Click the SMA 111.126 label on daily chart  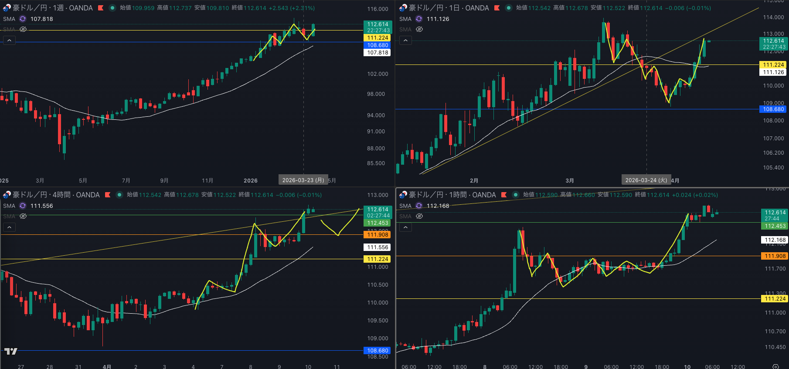pos(438,19)
